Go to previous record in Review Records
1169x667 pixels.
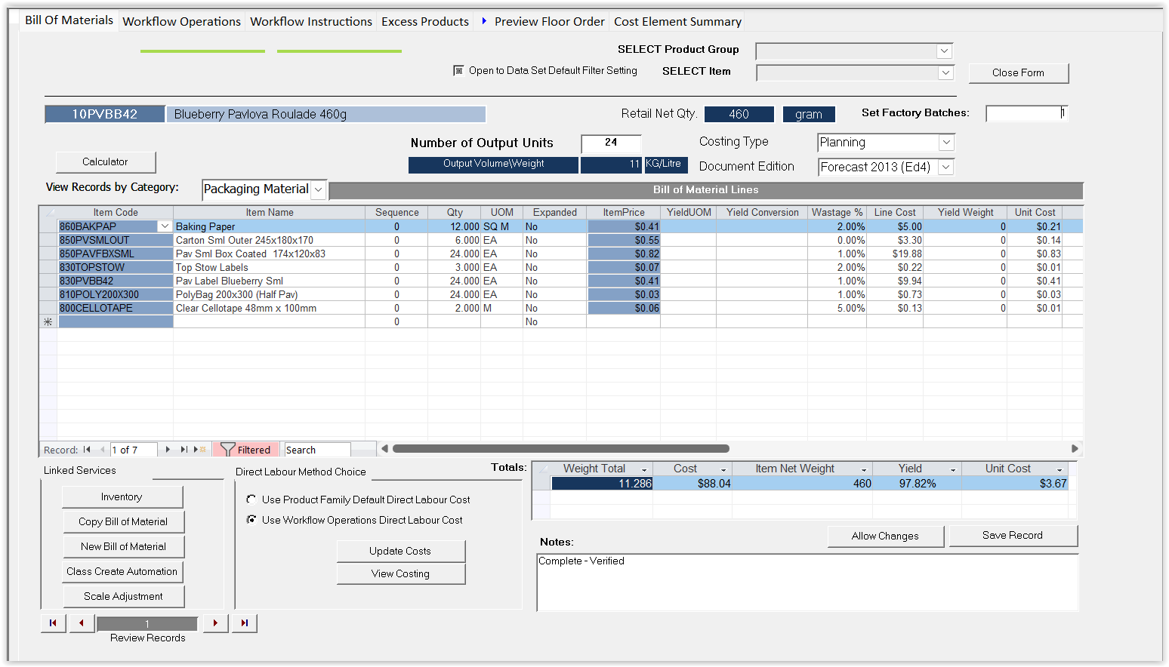tap(82, 623)
